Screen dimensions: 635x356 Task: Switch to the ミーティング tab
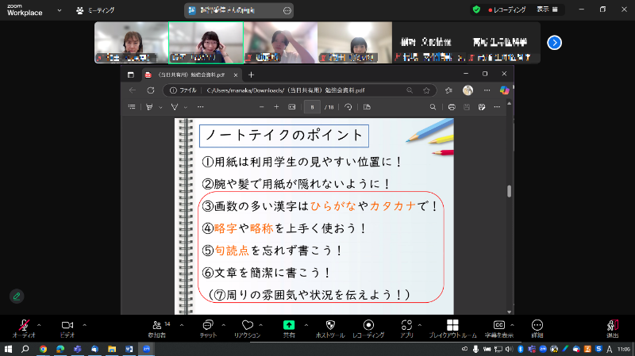click(94, 10)
